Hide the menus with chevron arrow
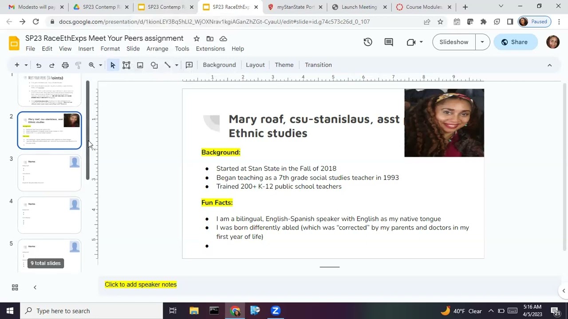 549,65
